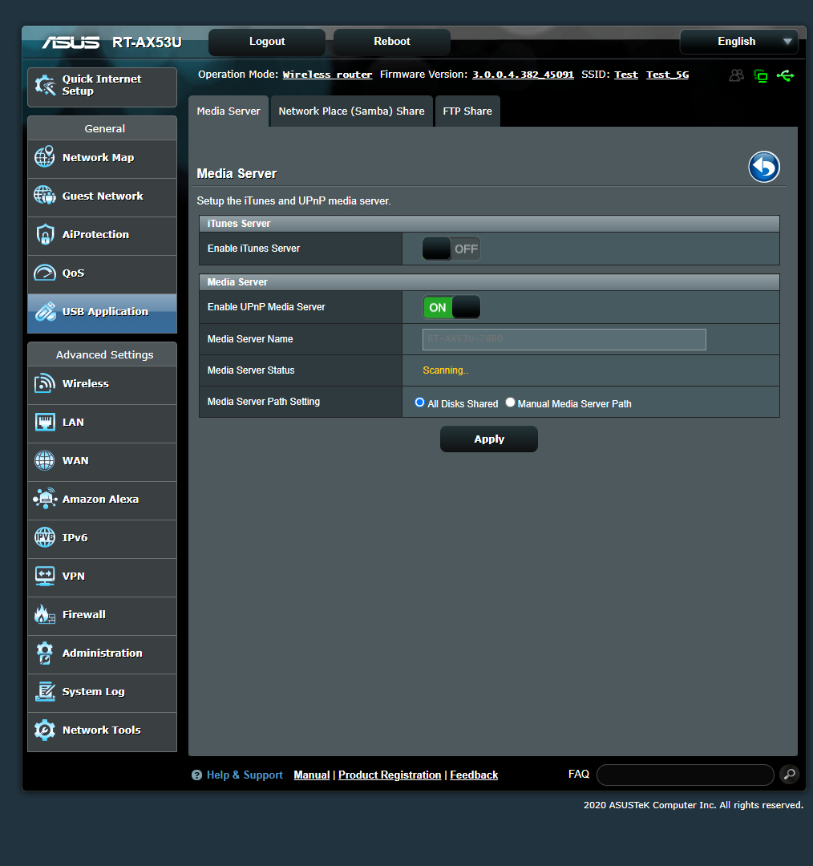Click the General section header

(102, 128)
